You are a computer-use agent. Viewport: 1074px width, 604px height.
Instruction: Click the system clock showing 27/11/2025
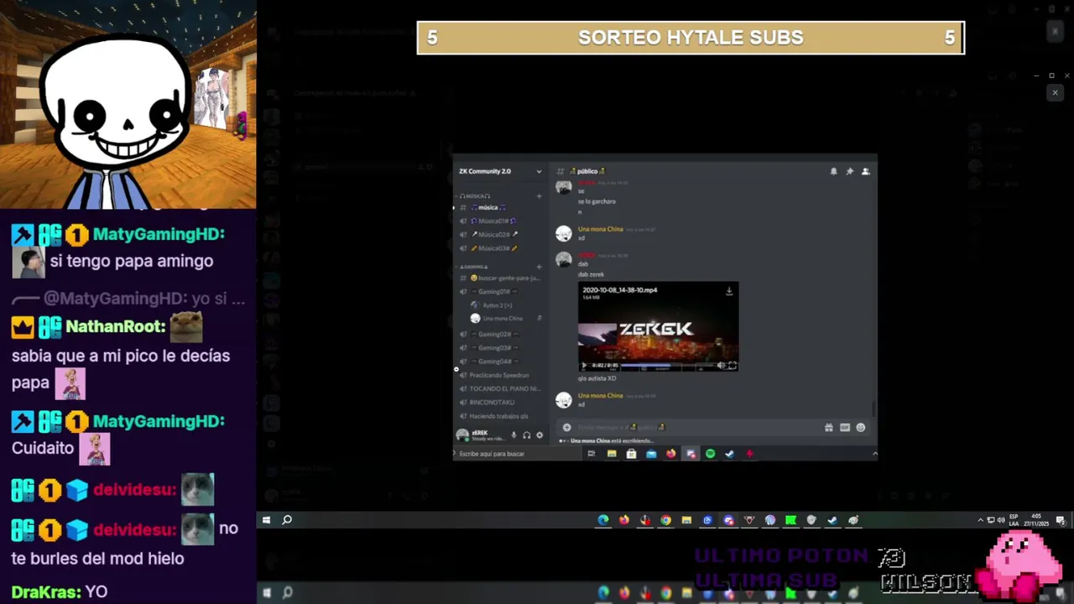click(1038, 520)
